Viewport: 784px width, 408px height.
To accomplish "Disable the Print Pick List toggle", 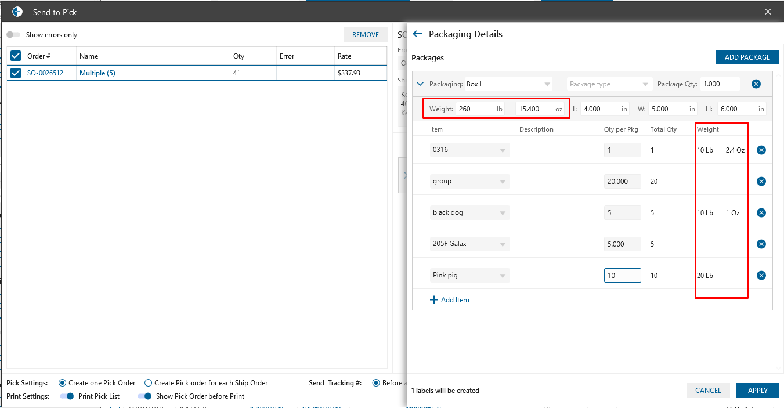I will point(67,396).
